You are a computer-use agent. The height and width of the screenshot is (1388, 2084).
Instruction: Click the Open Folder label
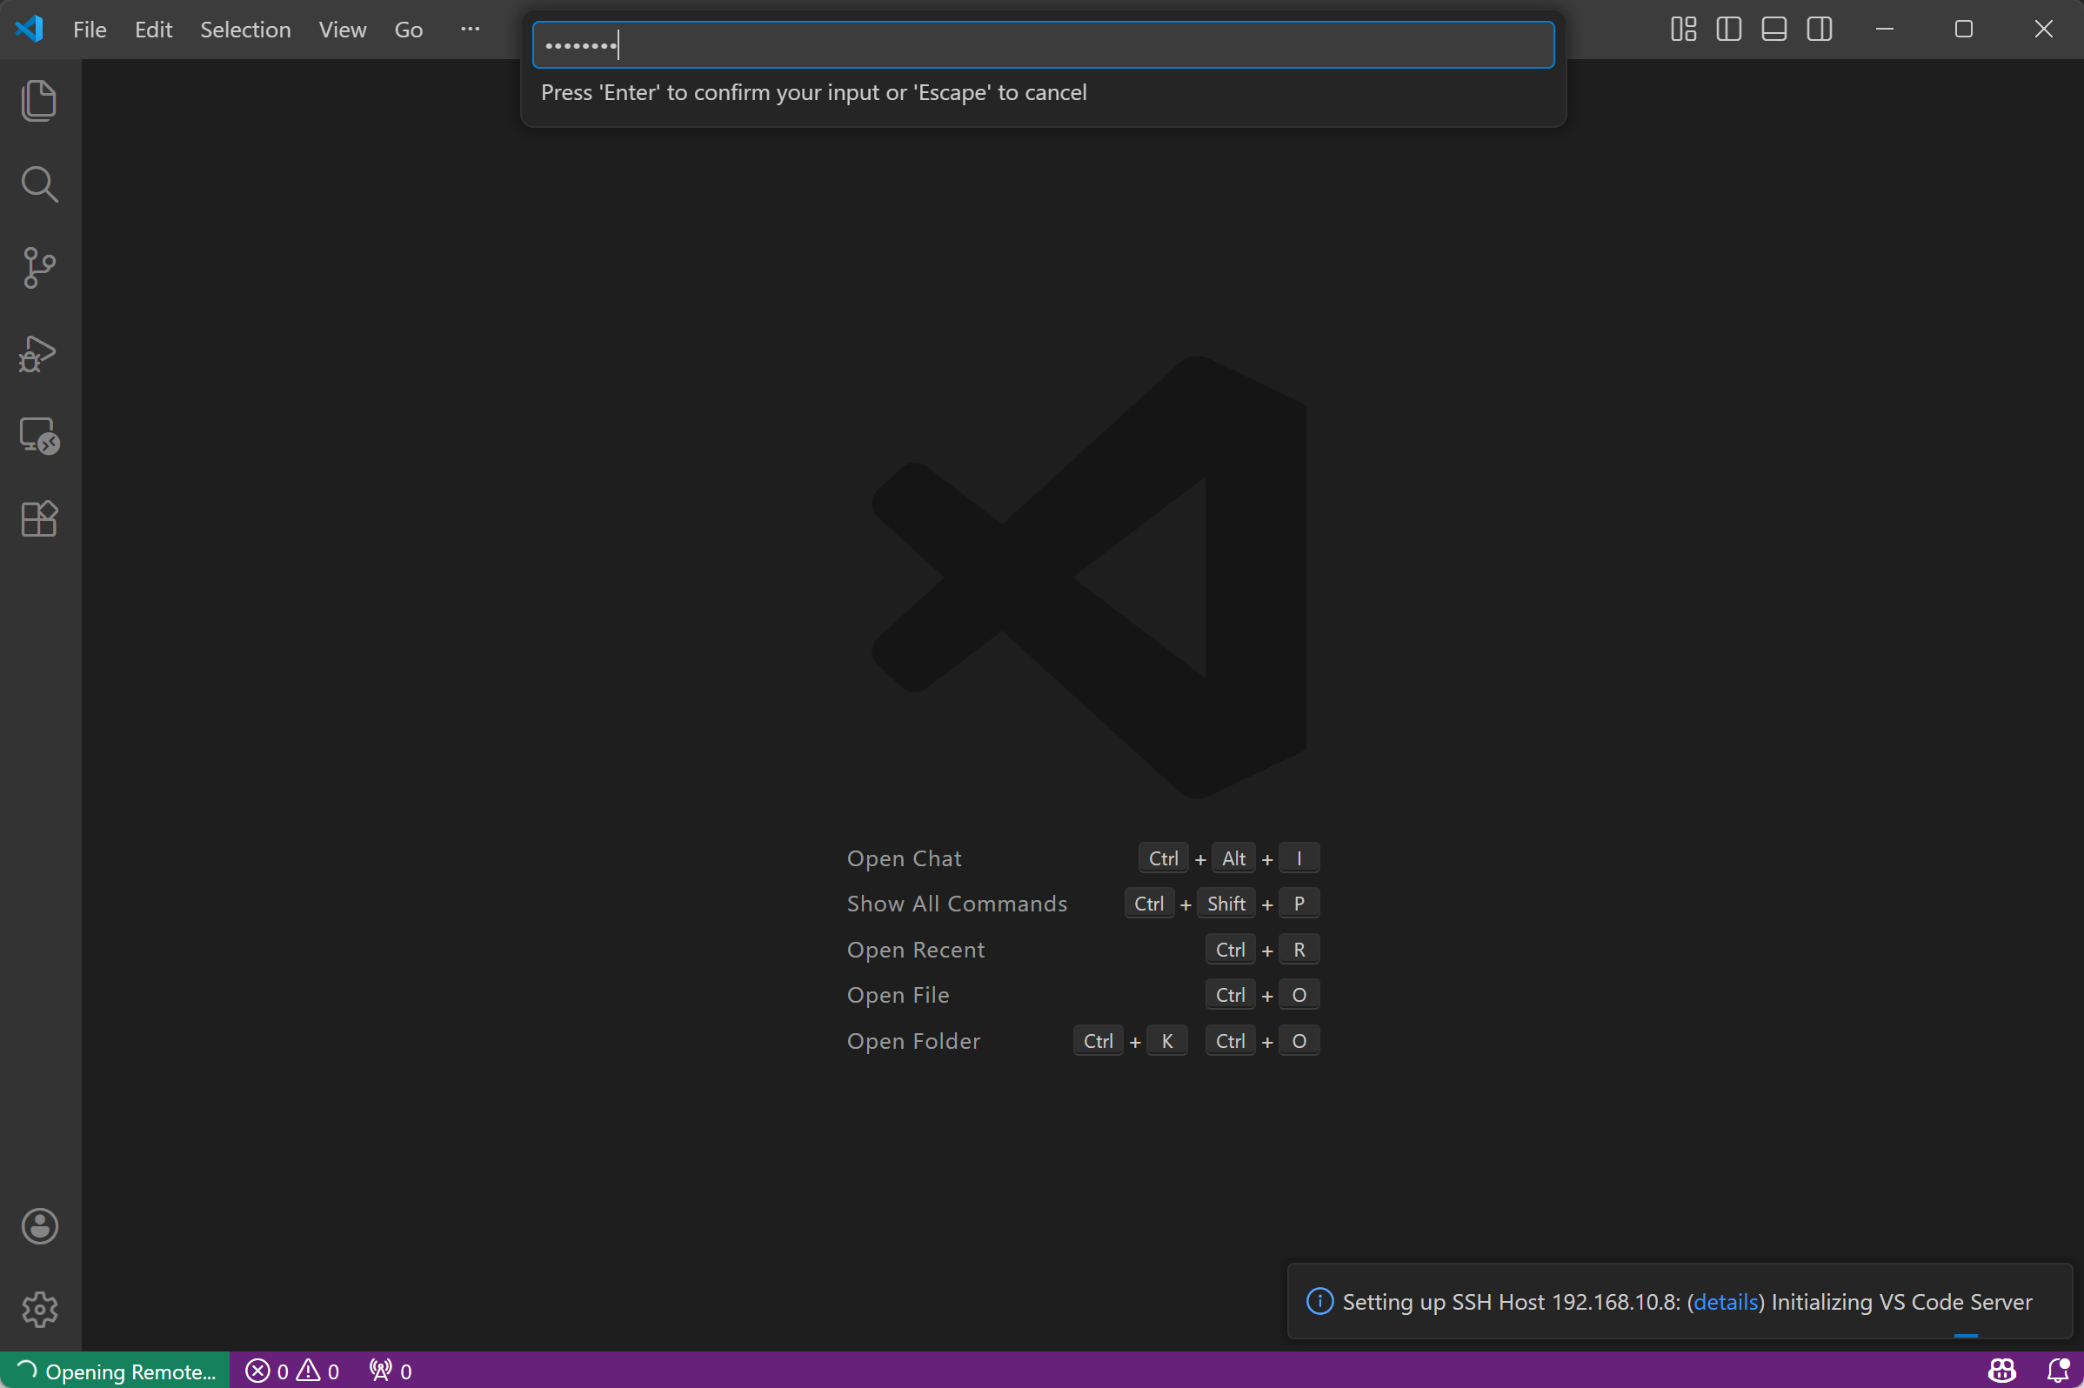pyautogui.click(x=913, y=1040)
